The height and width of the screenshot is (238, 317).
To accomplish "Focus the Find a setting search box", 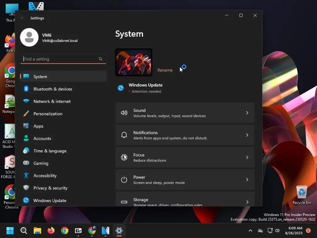I will (63, 59).
